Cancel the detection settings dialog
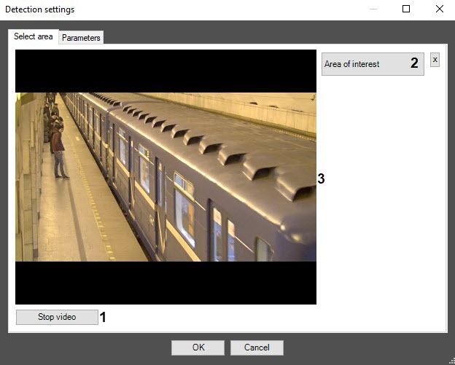455x365 pixels. pyautogui.click(x=256, y=348)
